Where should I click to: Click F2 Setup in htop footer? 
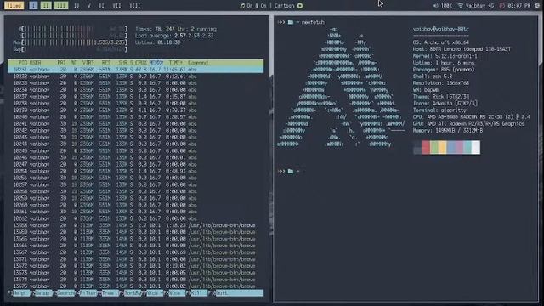click(41, 293)
